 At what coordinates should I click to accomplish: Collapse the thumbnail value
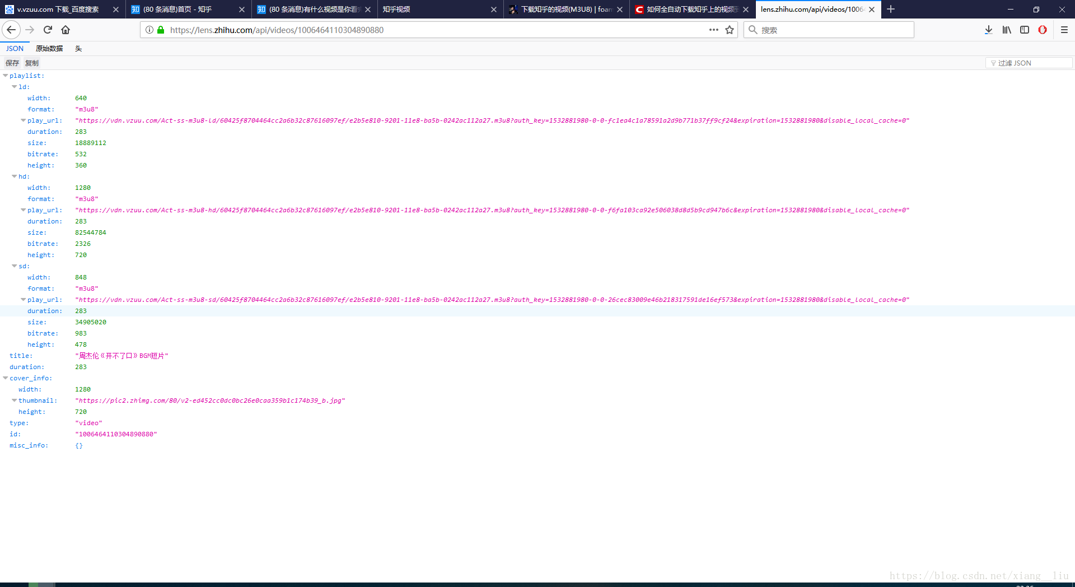[x=15, y=400]
